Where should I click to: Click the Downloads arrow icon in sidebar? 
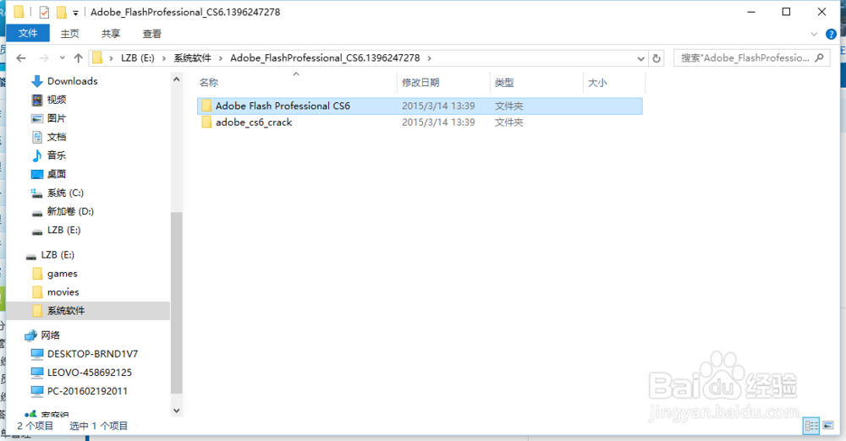(x=36, y=81)
